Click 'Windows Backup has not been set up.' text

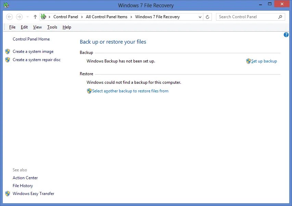(x=121, y=61)
